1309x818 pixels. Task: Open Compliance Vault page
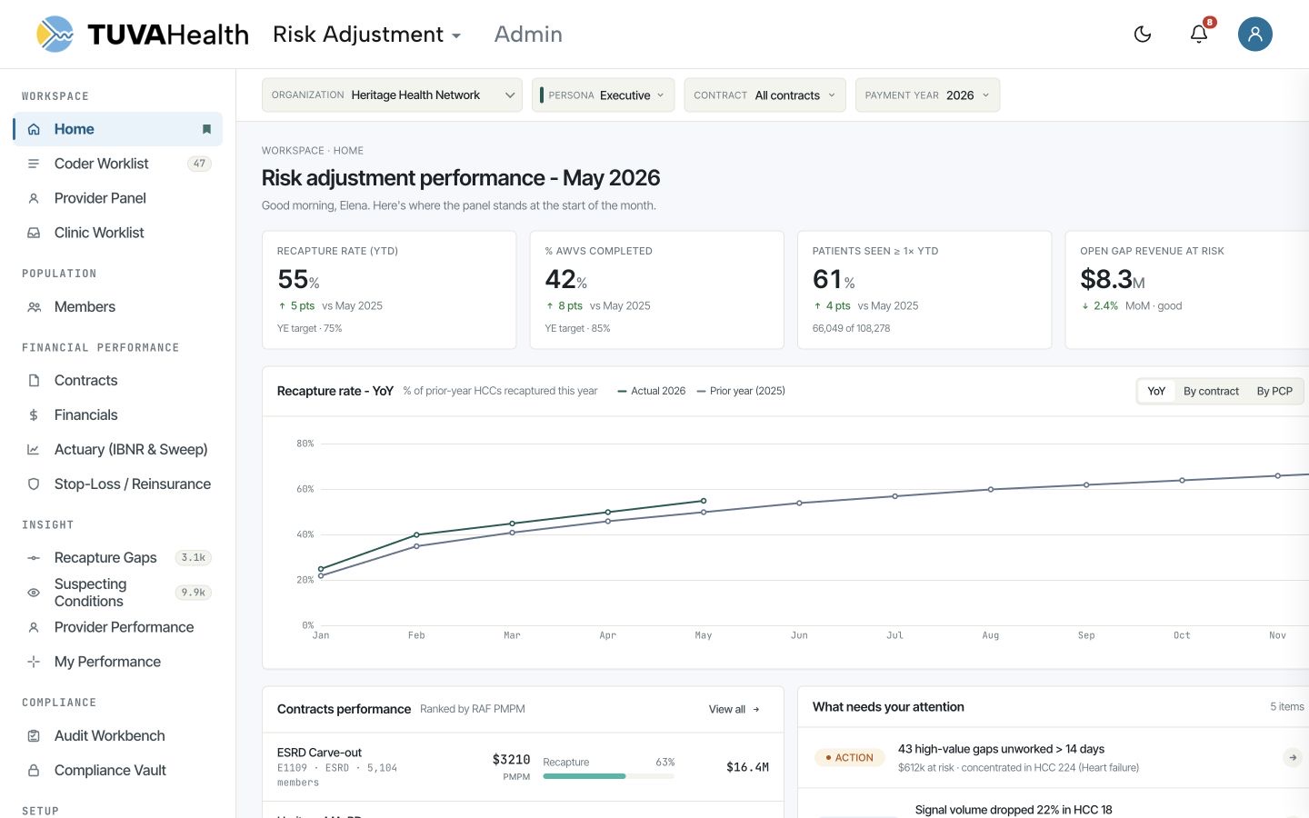pos(118,771)
